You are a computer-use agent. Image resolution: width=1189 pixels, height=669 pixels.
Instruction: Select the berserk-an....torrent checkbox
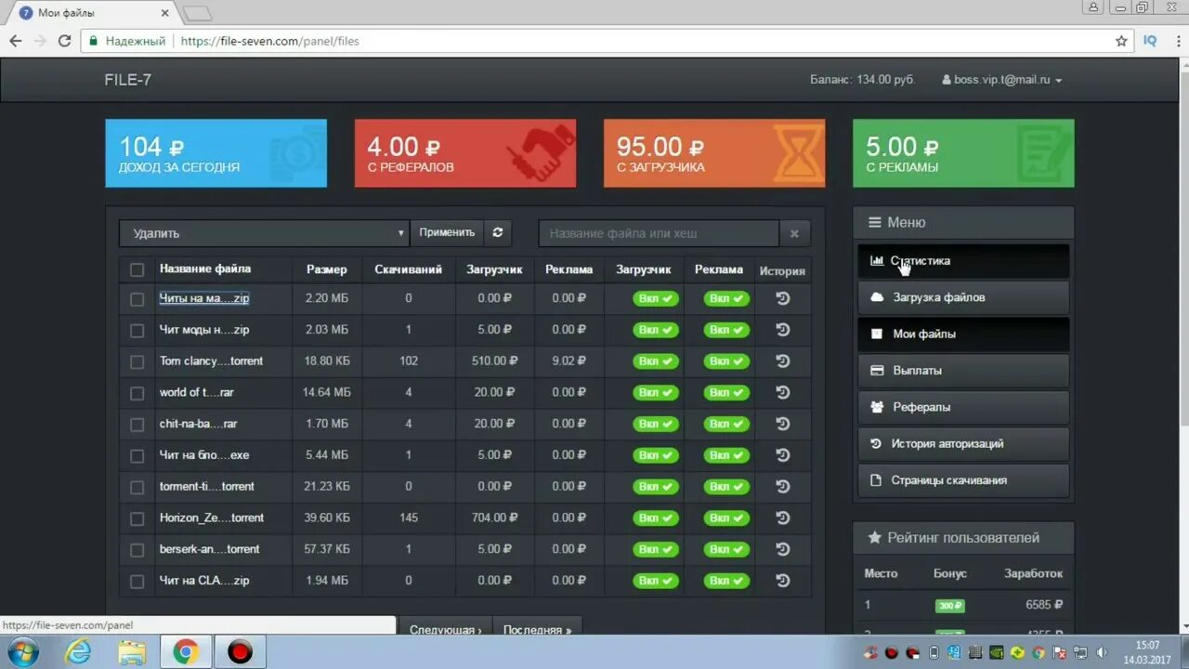point(137,550)
